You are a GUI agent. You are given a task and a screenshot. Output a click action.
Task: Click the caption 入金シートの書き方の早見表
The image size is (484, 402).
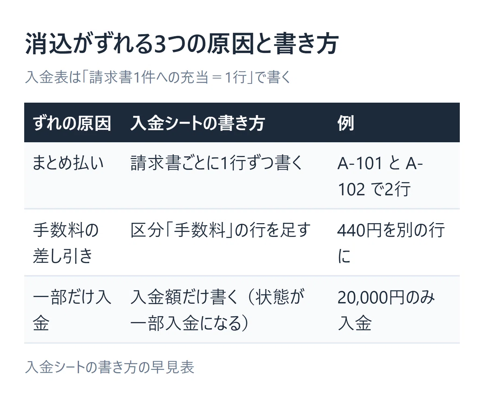click(110, 367)
